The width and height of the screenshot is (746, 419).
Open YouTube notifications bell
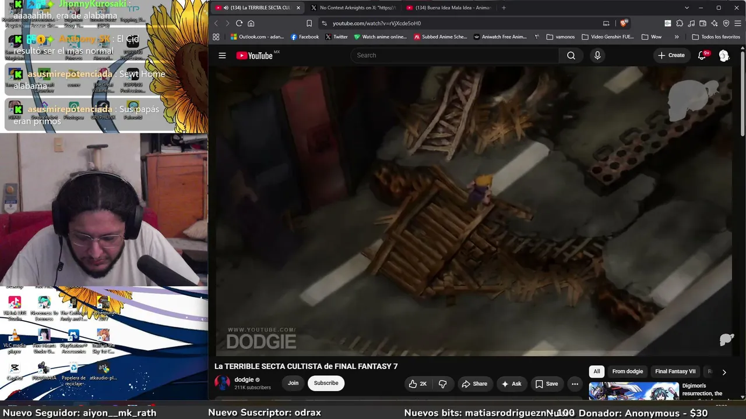tap(702, 55)
